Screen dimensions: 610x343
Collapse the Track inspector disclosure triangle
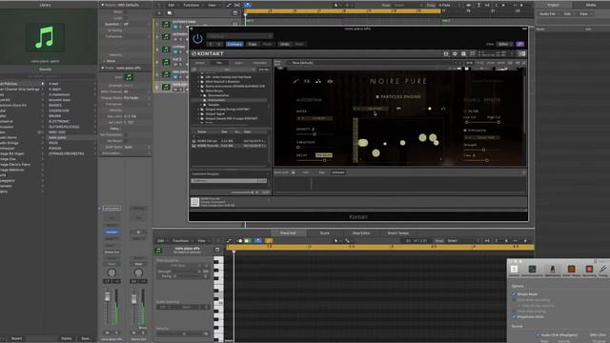(103, 68)
